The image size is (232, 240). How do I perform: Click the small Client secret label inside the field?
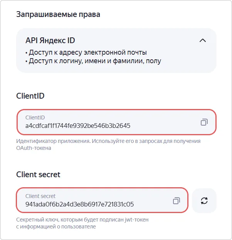pos(40,196)
